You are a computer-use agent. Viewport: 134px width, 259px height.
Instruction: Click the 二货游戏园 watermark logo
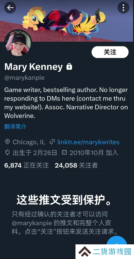click(105, 252)
